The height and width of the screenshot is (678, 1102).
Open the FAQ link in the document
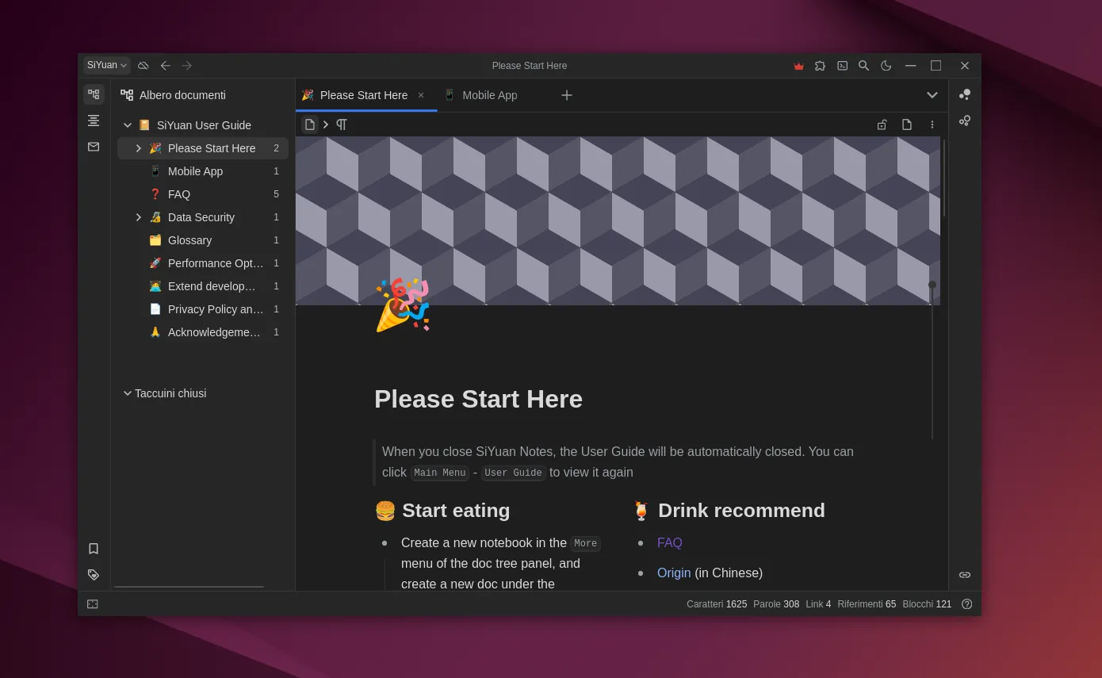point(669,543)
